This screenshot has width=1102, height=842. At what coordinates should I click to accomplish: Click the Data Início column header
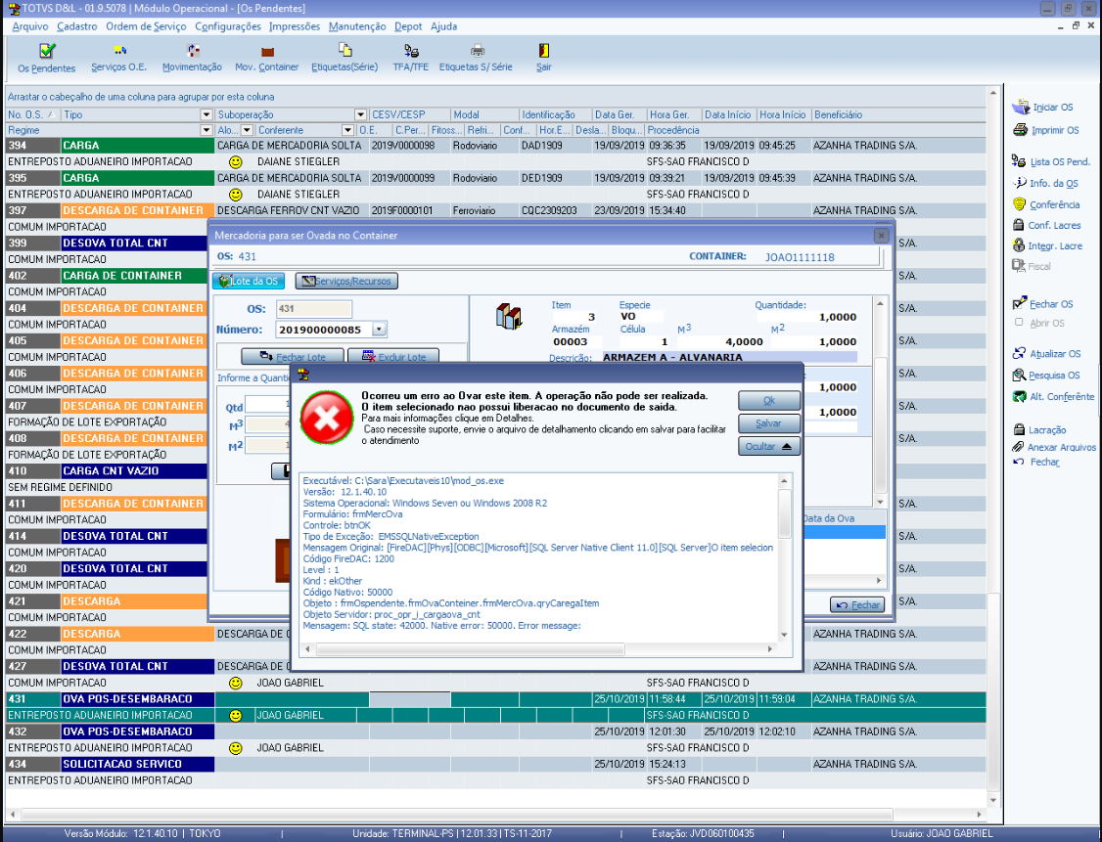728,114
